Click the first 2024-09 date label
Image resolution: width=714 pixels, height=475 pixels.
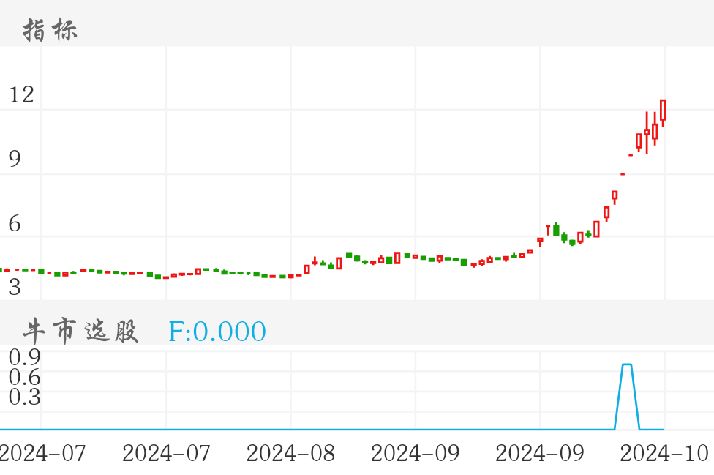(415, 454)
